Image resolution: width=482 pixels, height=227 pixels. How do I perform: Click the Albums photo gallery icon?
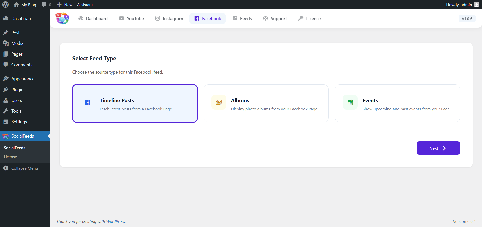[x=219, y=102]
